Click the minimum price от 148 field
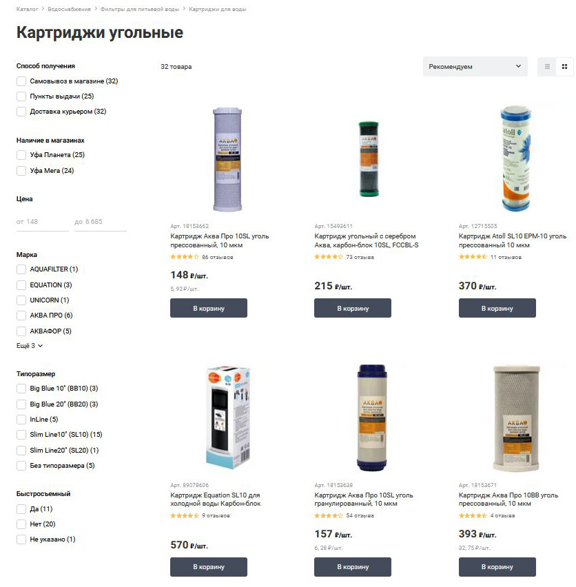This screenshot has height=587, width=576. (x=42, y=222)
